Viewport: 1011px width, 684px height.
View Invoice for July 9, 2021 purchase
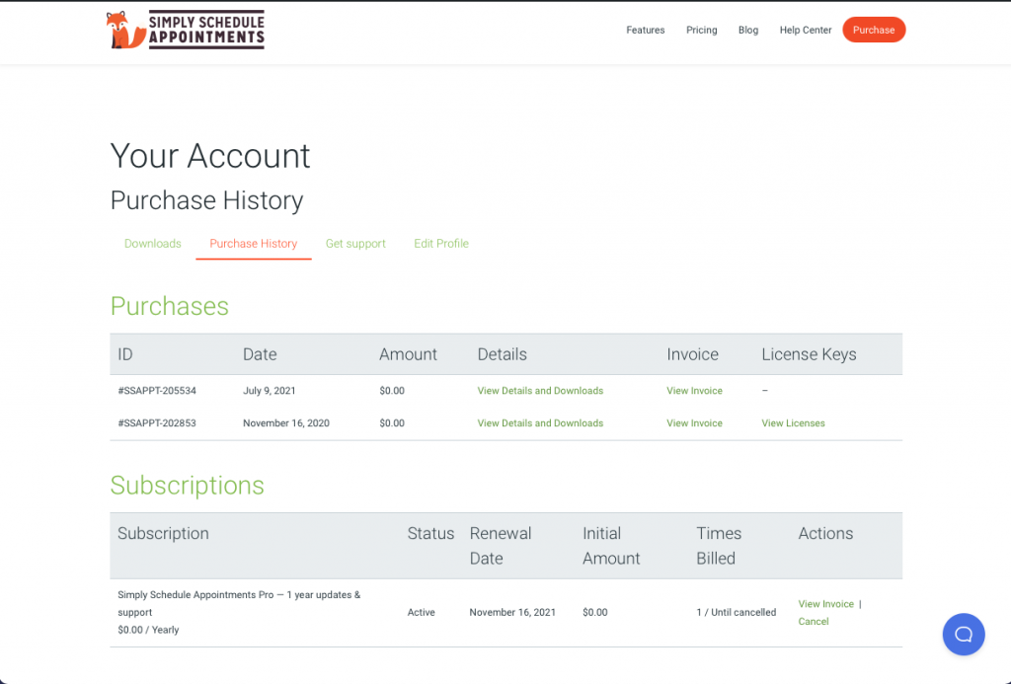click(694, 391)
